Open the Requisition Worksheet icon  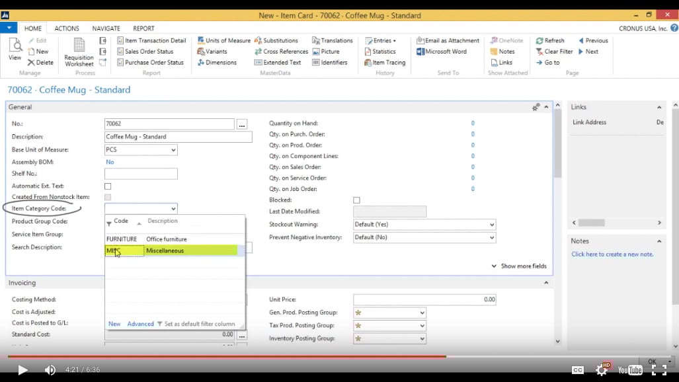(x=79, y=52)
